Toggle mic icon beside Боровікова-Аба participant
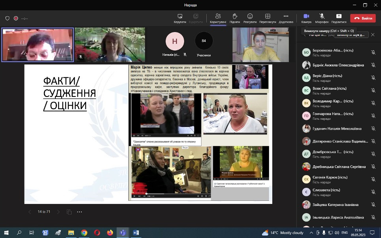Image resolution: width=381 pixels, height=238 pixels. tap(373, 52)
